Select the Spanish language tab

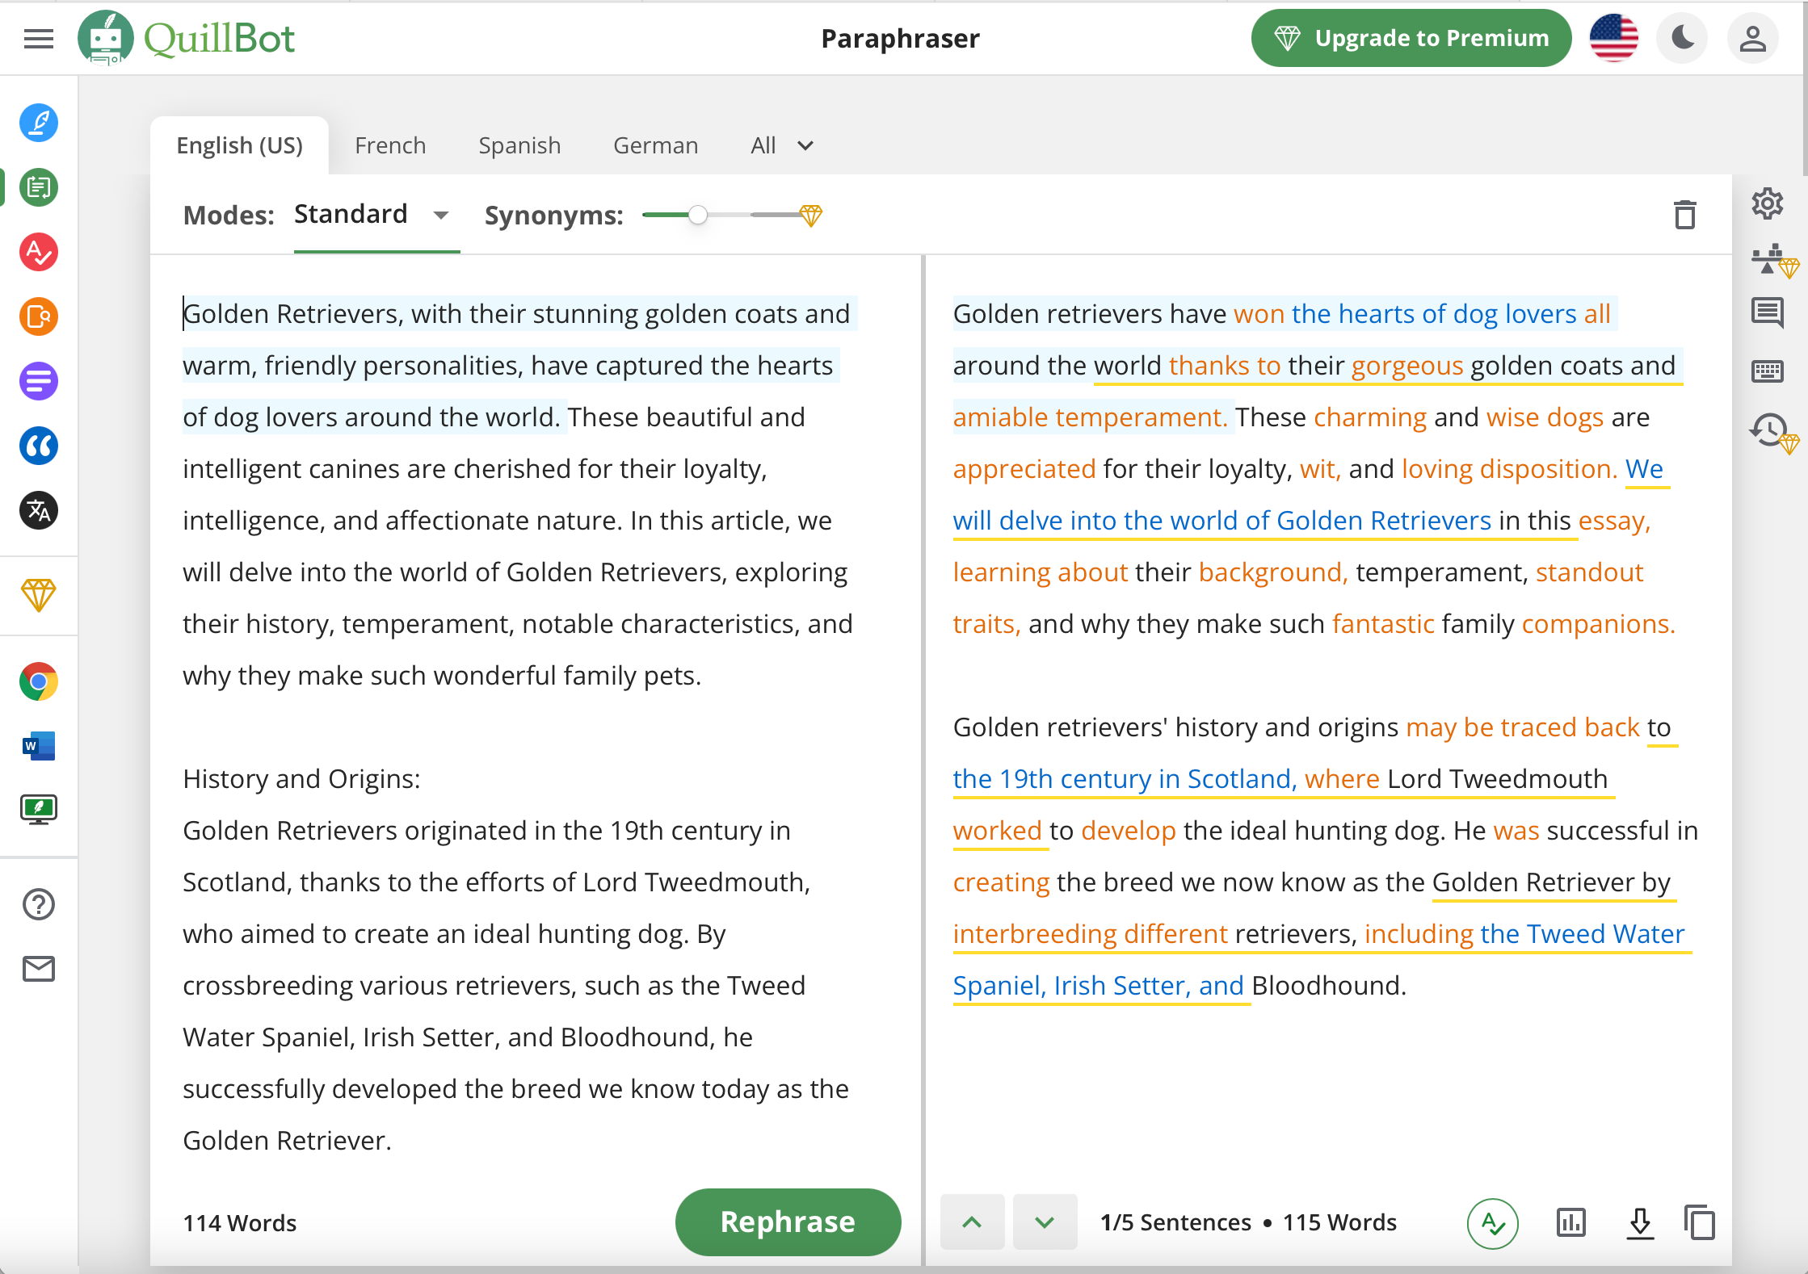click(x=519, y=145)
